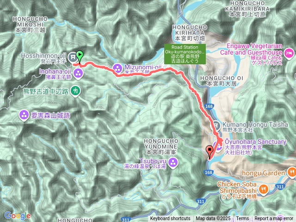The width and height of the screenshot is (296, 222).
Task: Click the red route end marker
Action: click(x=210, y=152)
